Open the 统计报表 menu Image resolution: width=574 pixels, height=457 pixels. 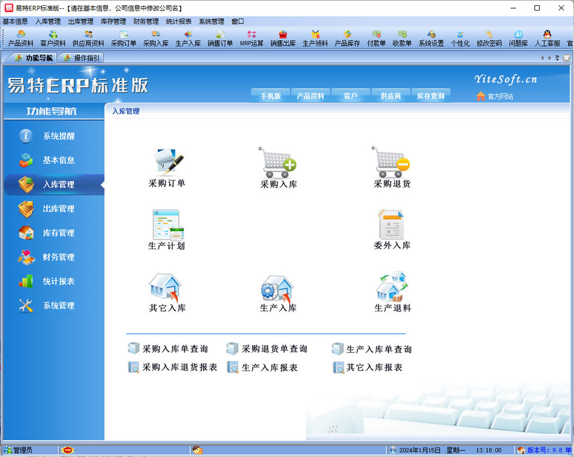tap(178, 21)
